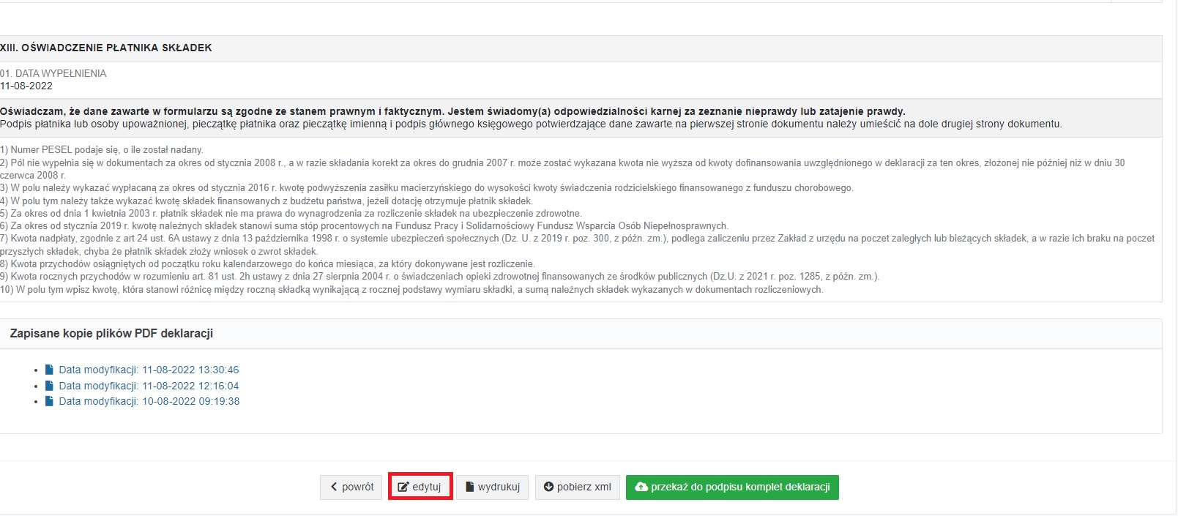Click the cloud upload icon on green button
The height and width of the screenshot is (516, 1178).
641,487
